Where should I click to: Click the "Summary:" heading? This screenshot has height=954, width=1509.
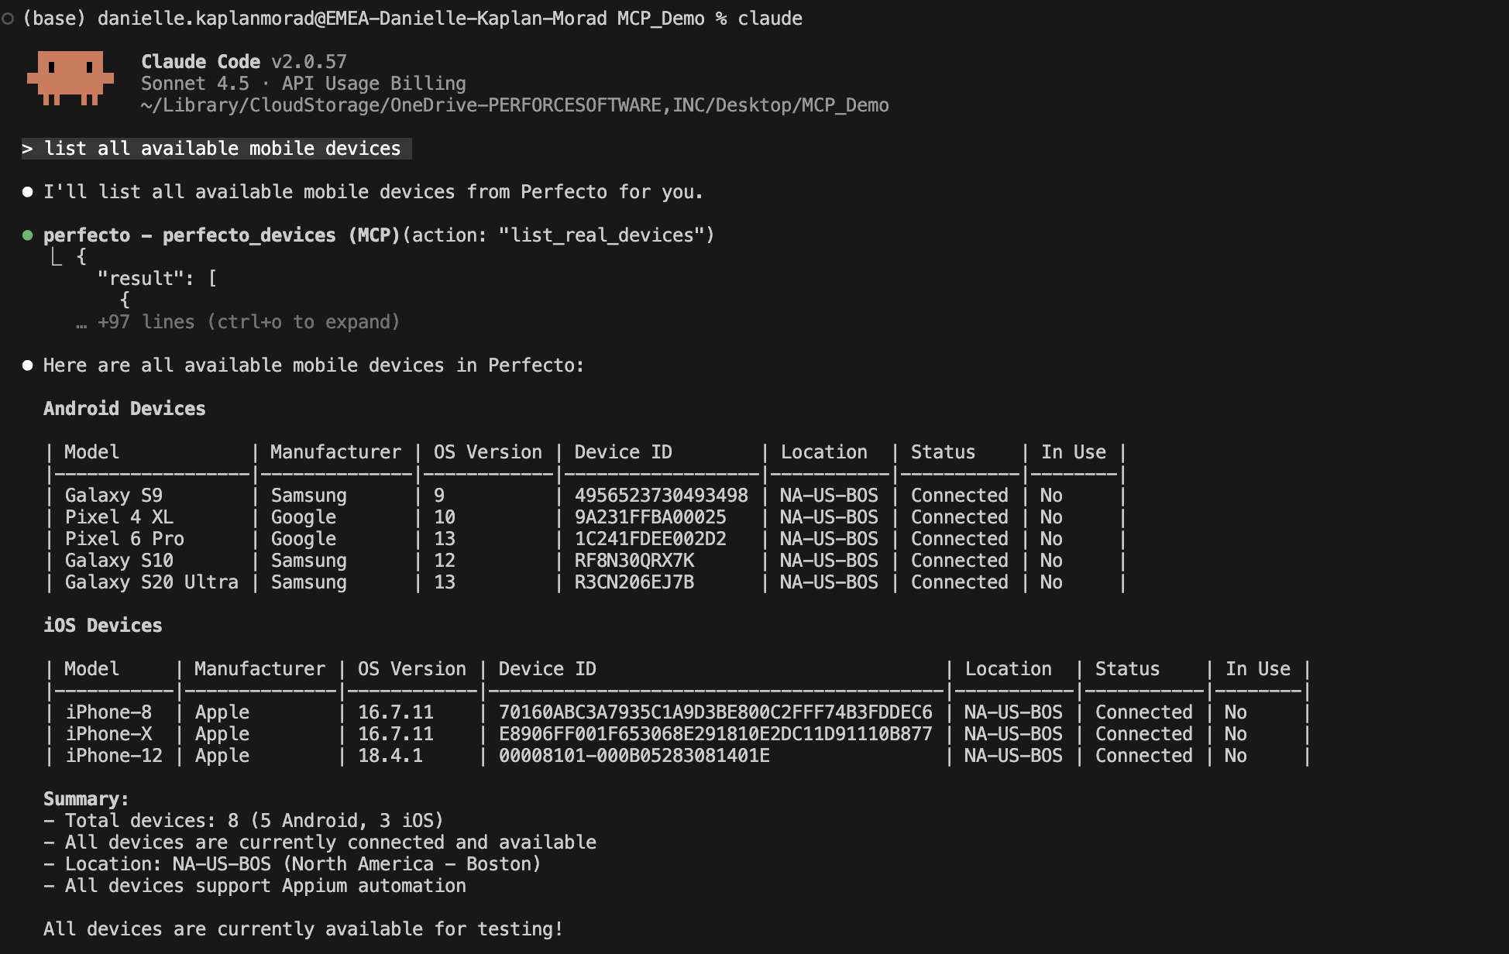coord(86,799)
